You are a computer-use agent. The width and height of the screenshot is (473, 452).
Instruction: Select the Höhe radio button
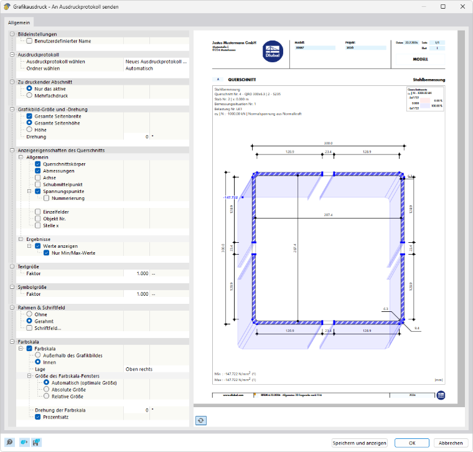tap(29, 129)
